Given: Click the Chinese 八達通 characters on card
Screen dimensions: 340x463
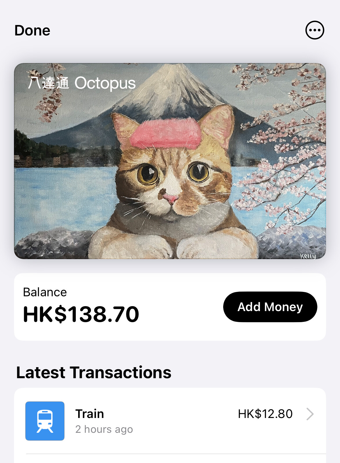Looking at the screenshot, I should (49, 83).
